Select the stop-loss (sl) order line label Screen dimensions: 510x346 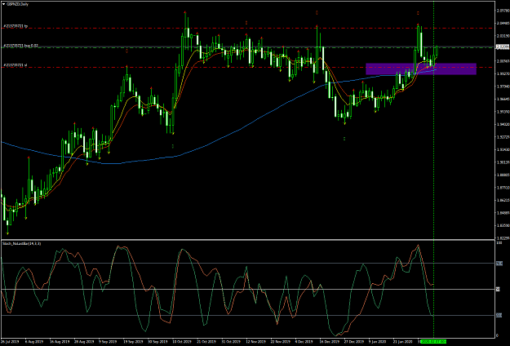pos(15,65)
